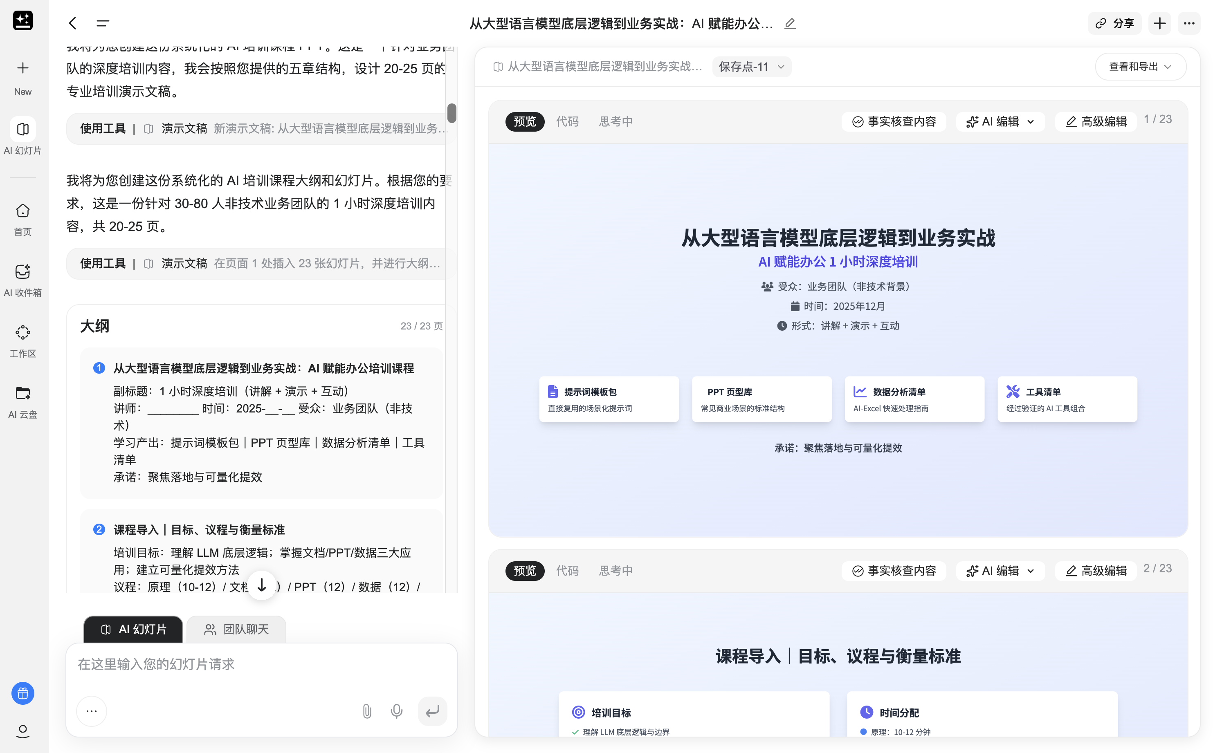Click the back arrow at the top left
Image resolution: width=1213 pixels, height=753 pixels.
(x=73, y=23)
